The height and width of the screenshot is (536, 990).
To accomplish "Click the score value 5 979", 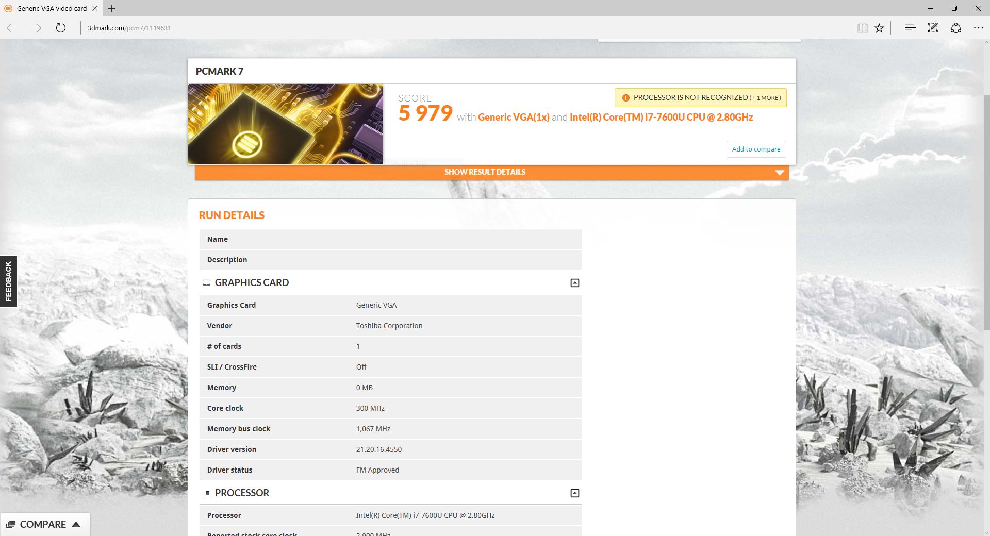I will 425,113.
